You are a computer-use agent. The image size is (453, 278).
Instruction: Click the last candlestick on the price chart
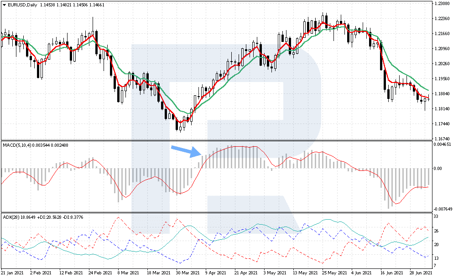click(x=428, y=98)
